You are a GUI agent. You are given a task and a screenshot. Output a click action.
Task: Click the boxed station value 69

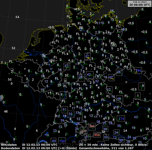[54, 141]
